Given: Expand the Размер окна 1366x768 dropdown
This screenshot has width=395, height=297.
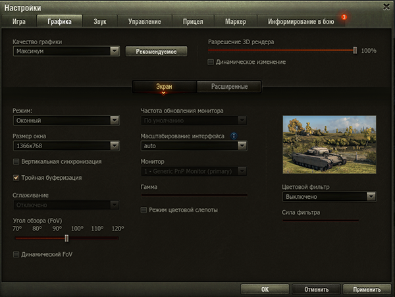Looking at the screenshot, I should click(x=66, y=146).
